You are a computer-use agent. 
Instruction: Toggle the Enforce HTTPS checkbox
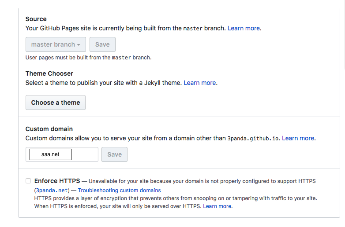coord(28,181)
